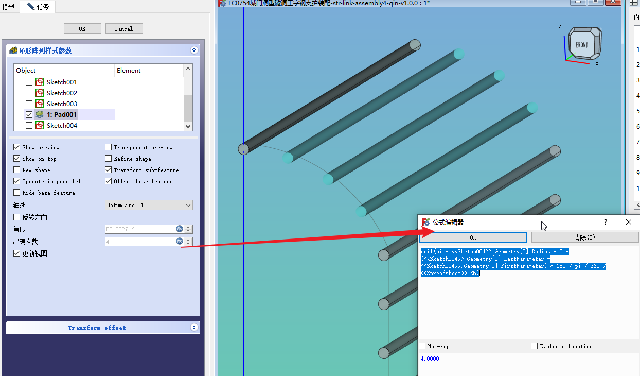Screen dimensions: 640x376
Task: Click the FRONT face of navigation cube
Action: click(582, 45)
